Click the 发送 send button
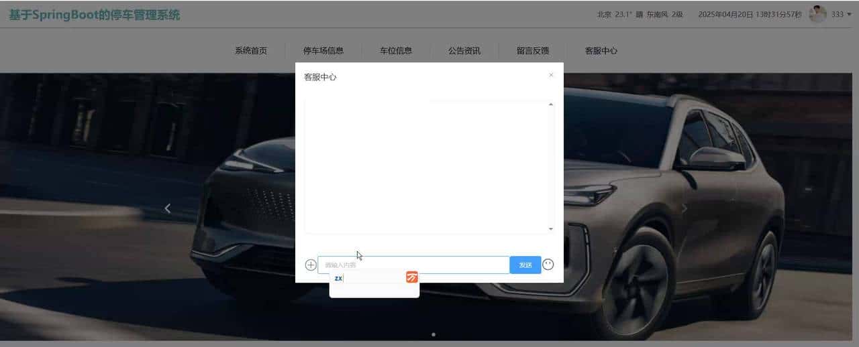Screen dimensions: 859x347 pos(525,265)
